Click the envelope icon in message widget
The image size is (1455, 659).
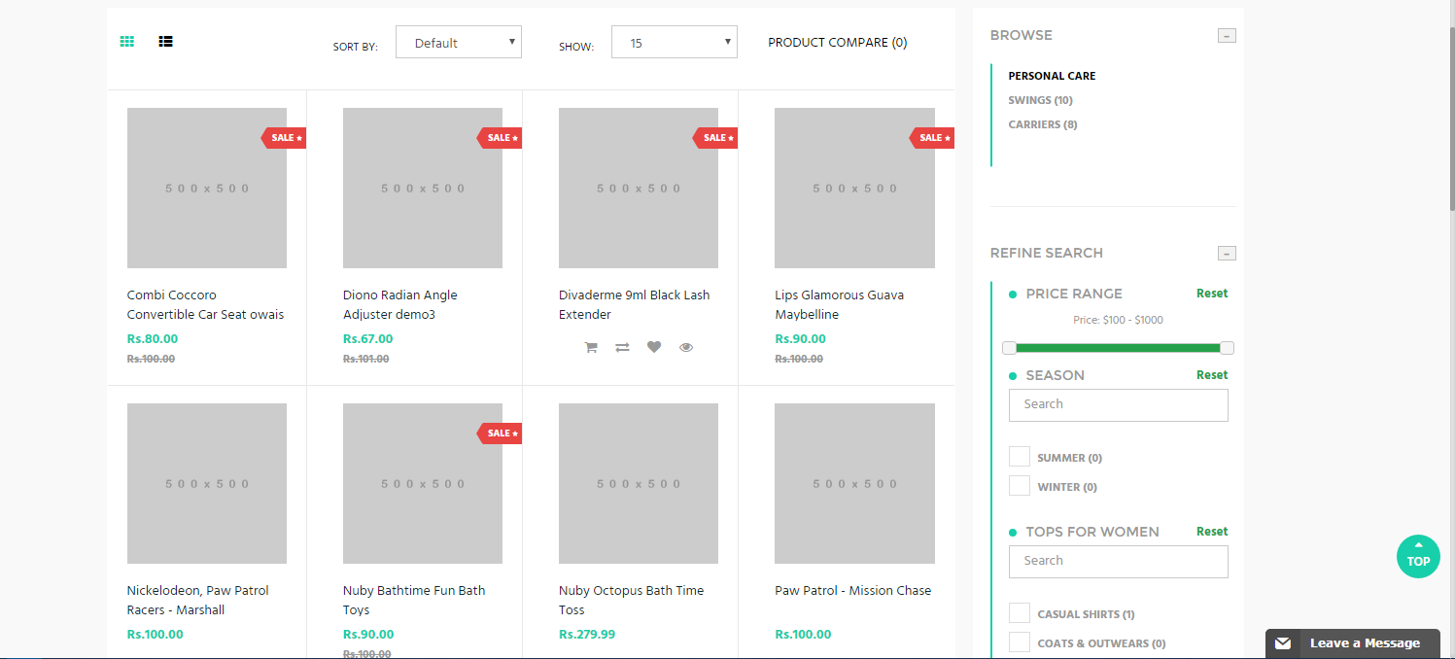coord(1283,643)
